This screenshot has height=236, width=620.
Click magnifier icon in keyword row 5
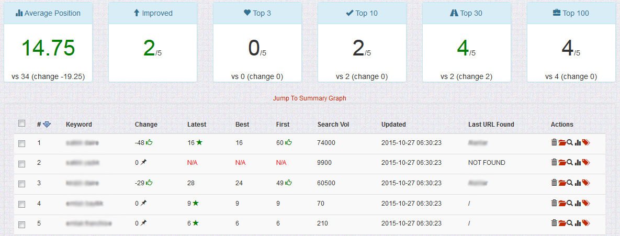(x=569, y=223)
